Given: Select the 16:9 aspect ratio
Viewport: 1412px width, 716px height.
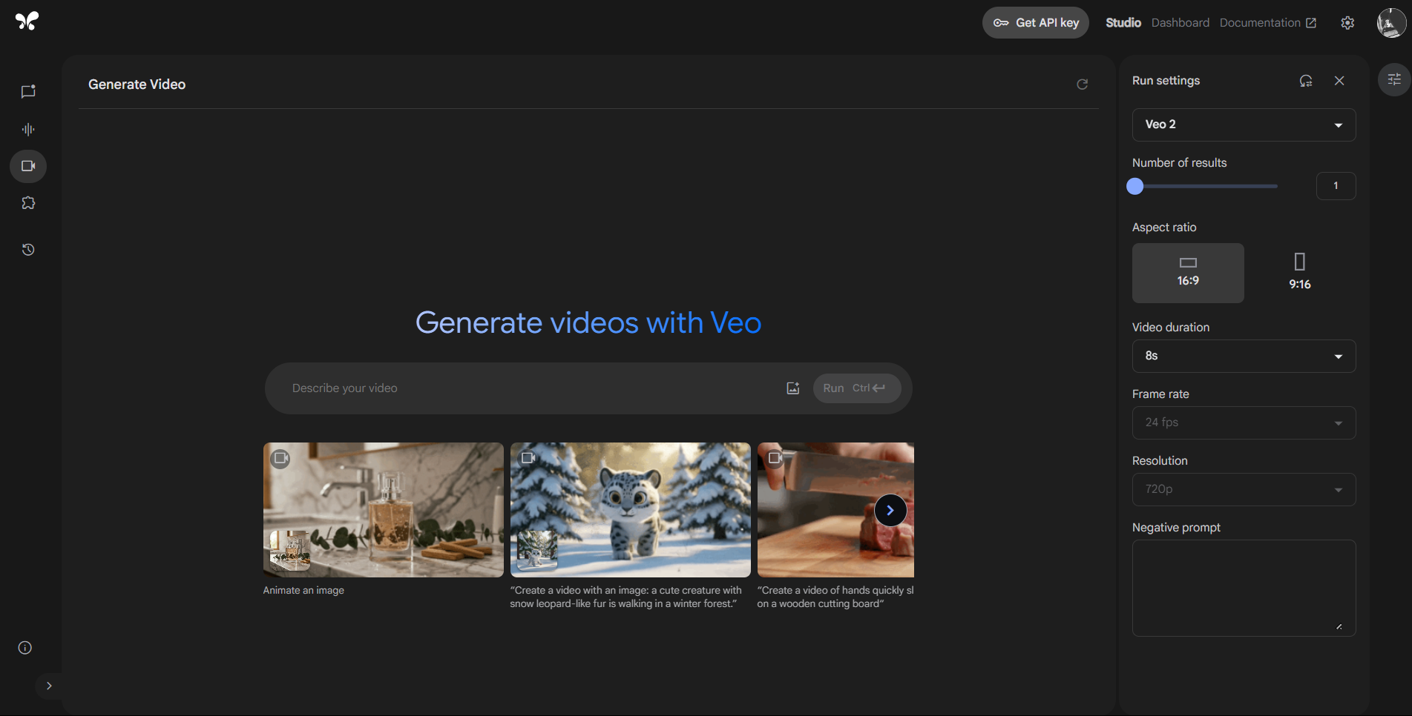Looking at the screenshot, I should [x=1188, y=273].
